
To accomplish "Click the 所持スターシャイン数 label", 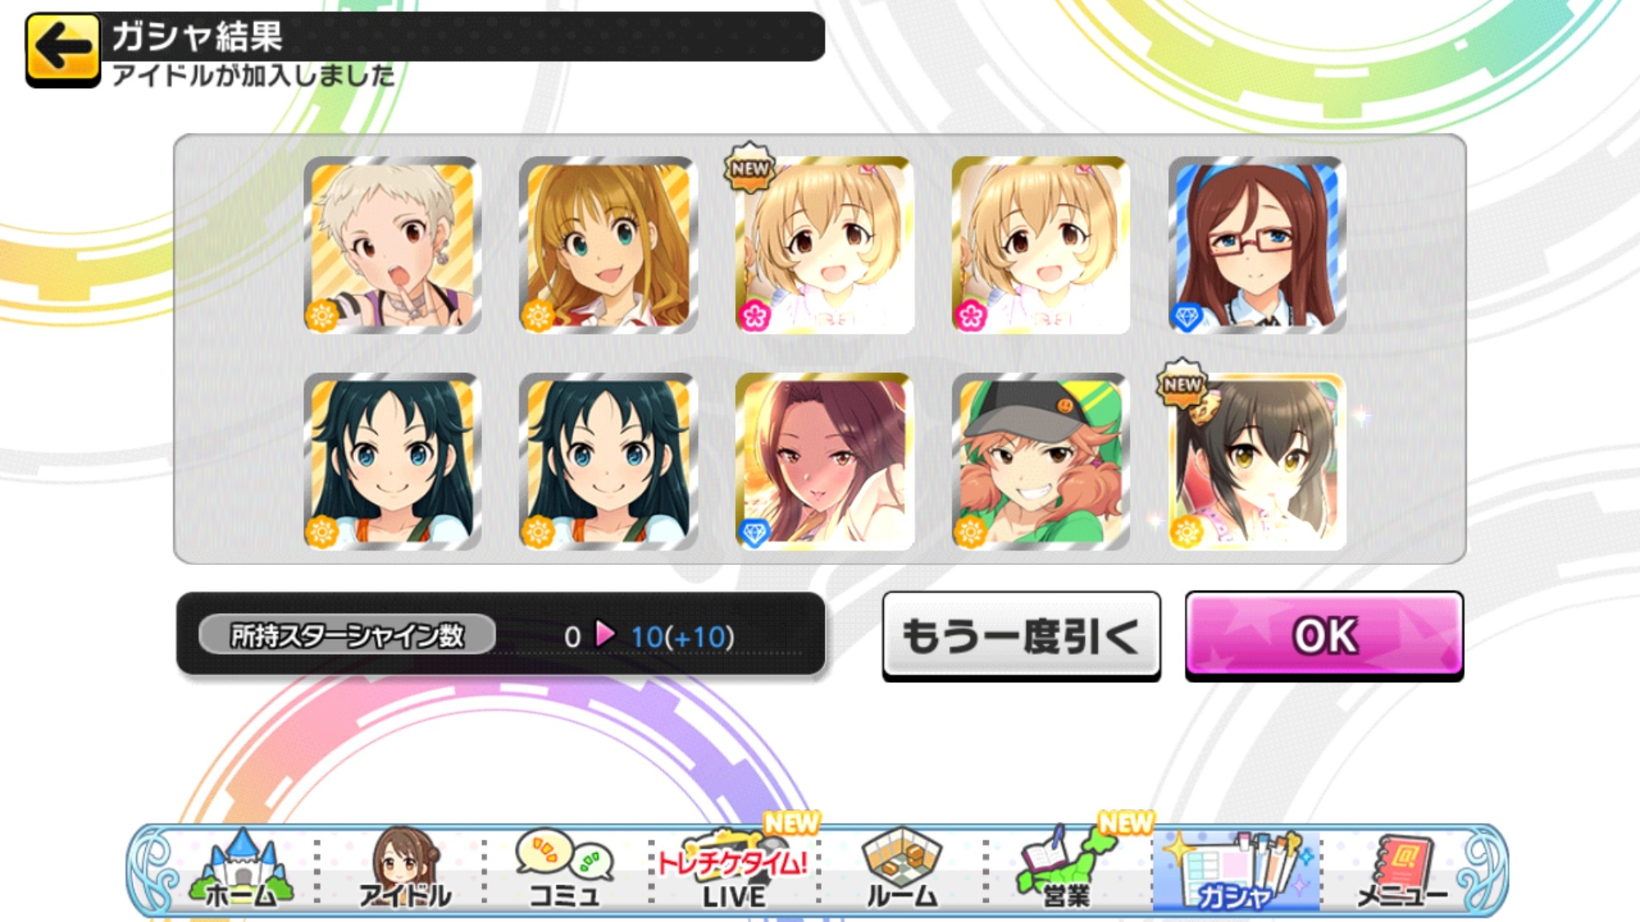I will tap(347, 635).
